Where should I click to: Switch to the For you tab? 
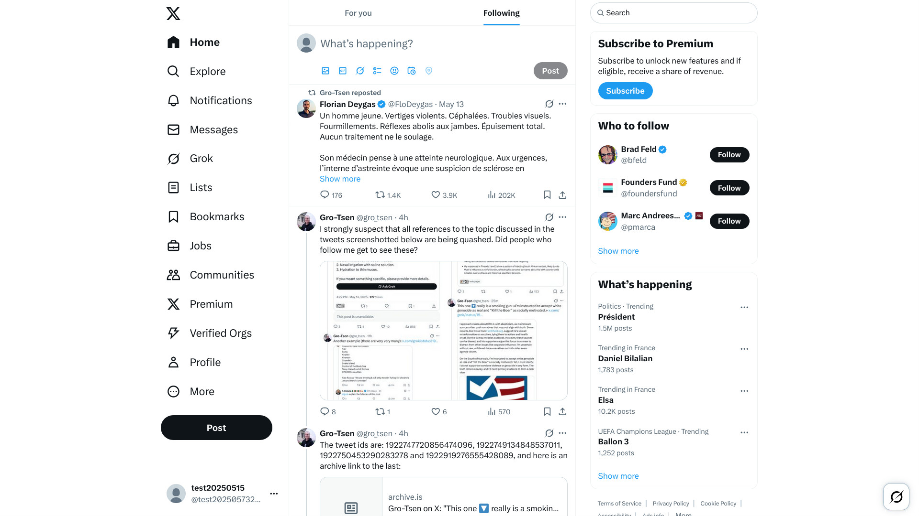click(358, 13)
